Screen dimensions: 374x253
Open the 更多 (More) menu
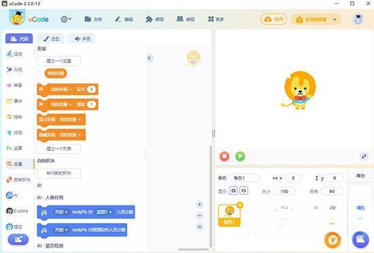[x=216, y=19]
